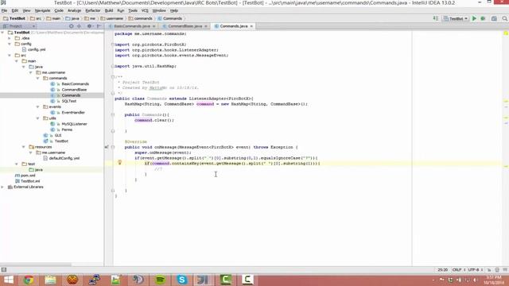
Task: Click the Make Project build icon
Action: point(436,18)
